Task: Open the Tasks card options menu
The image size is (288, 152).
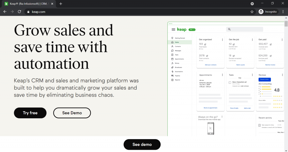Action: pos(252,75)
